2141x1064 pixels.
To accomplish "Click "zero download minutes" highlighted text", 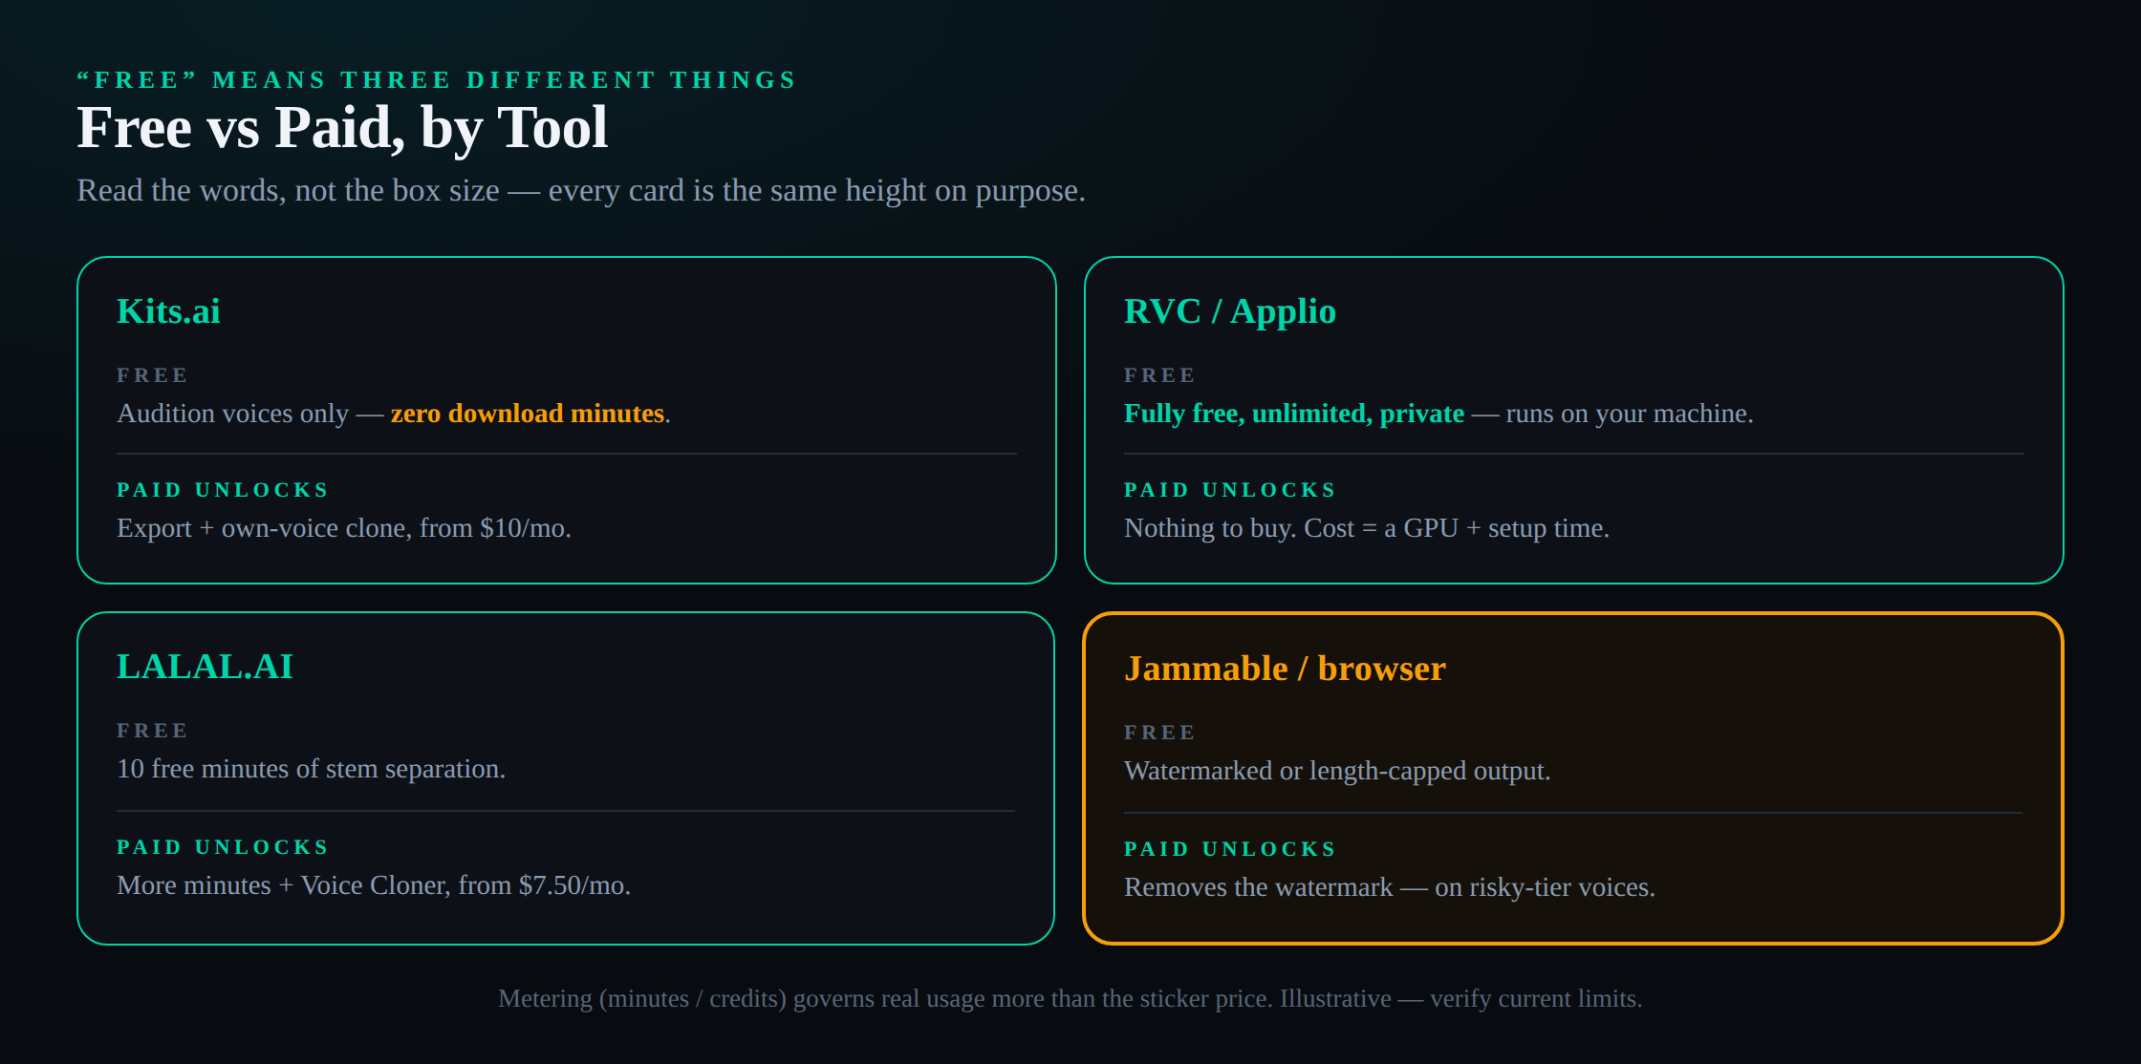I will (x=528, y=414).
